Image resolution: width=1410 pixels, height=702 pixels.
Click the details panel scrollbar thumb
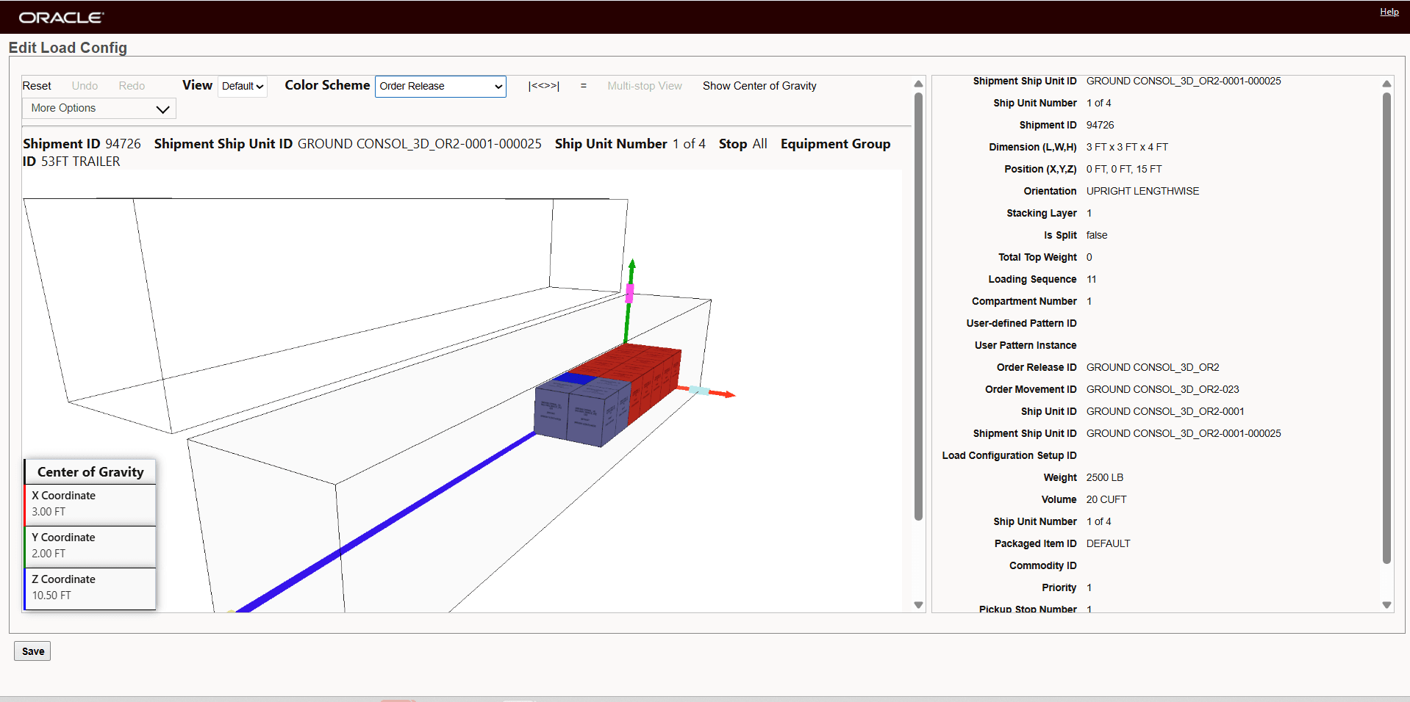(x=1386, y=328)
